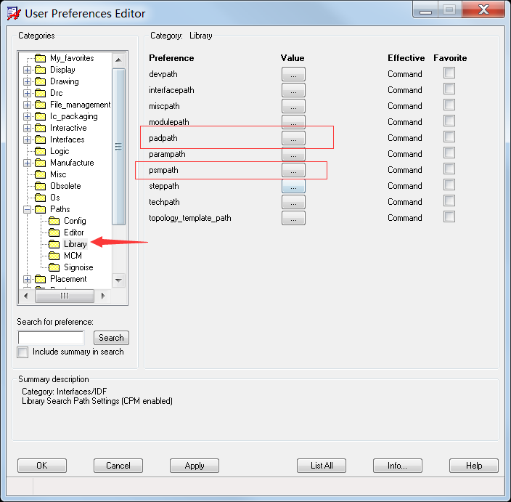The height and width of the screenshot is (502, 511).
Task: Click the Search button
Action: 112,338
